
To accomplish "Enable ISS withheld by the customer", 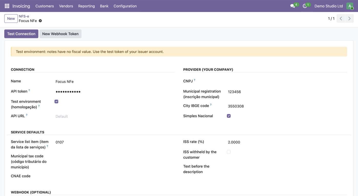I will (229, 152).
